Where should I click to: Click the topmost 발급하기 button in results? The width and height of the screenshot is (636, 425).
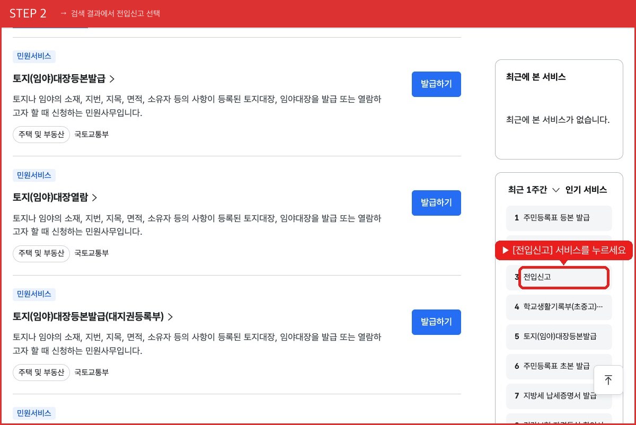(x=436, y=84)
